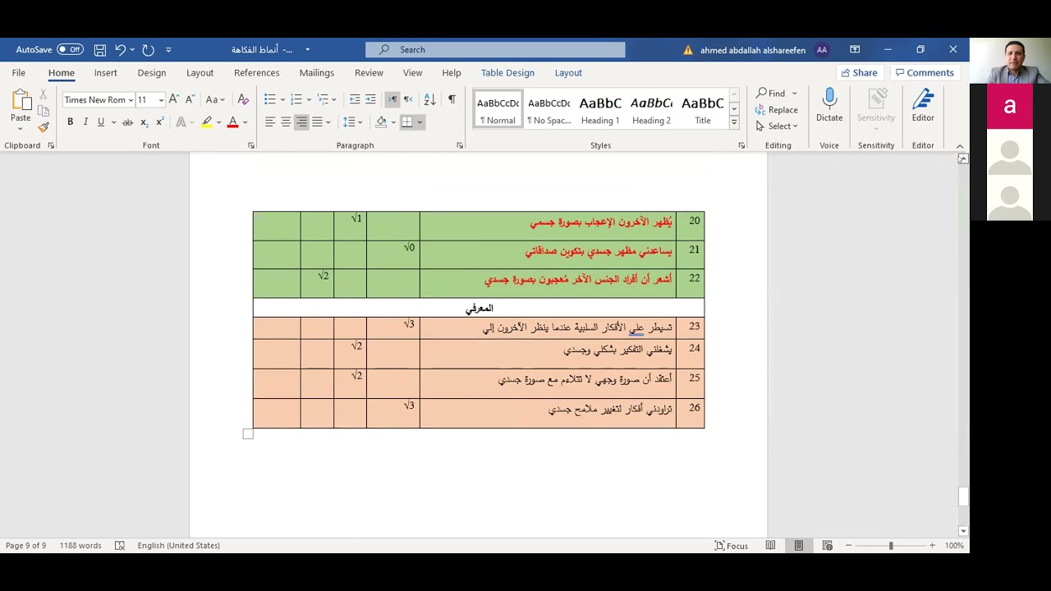Switch to Web Layout view
Screen dimensions: 1051x591
827,545
